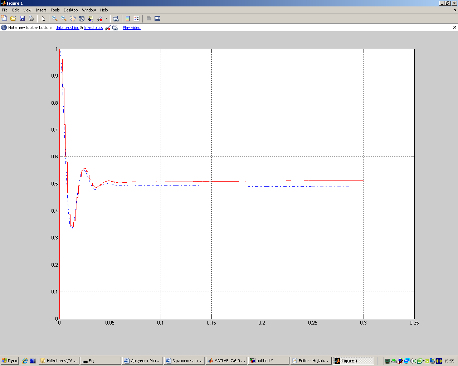This screenshot has width=458, height=366.
Task: Open the File menu
Action: [x=5, y=10]
